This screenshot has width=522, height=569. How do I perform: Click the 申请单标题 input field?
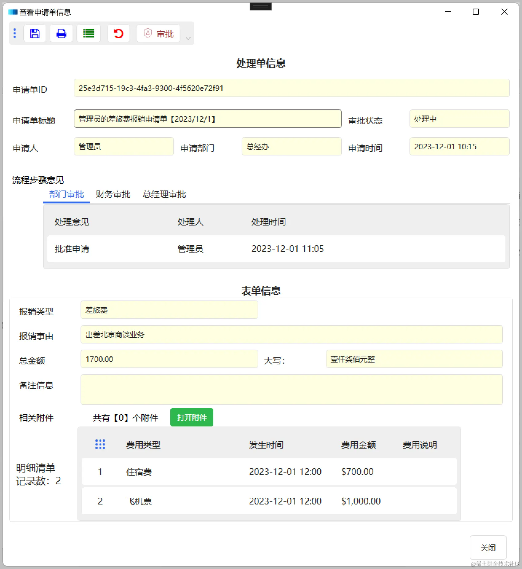[208, 119]
